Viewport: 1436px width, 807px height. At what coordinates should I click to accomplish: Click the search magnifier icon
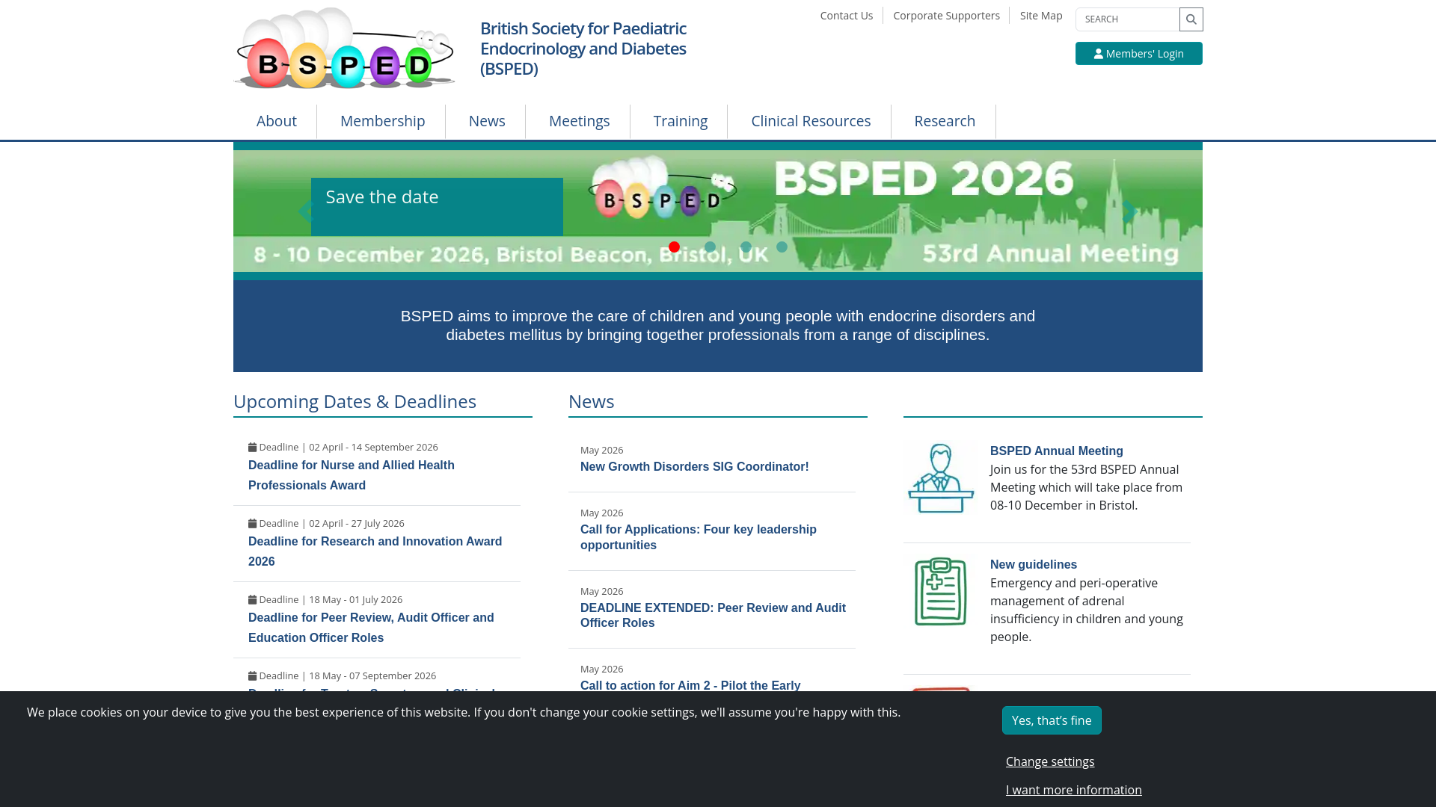(1191, 19)
